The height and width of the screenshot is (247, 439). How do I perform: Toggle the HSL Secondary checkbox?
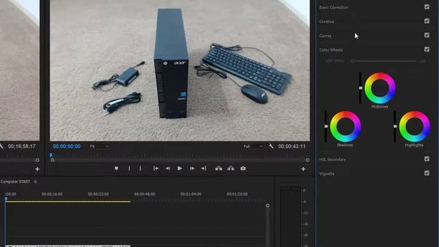427,159
